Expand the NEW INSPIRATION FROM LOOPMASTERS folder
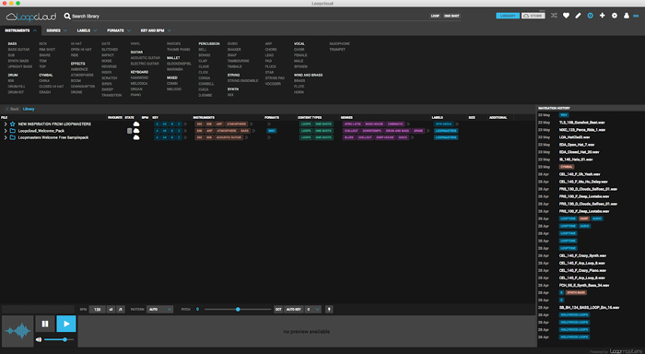Screen dimensions: 645x354 (x=5, y=124)
